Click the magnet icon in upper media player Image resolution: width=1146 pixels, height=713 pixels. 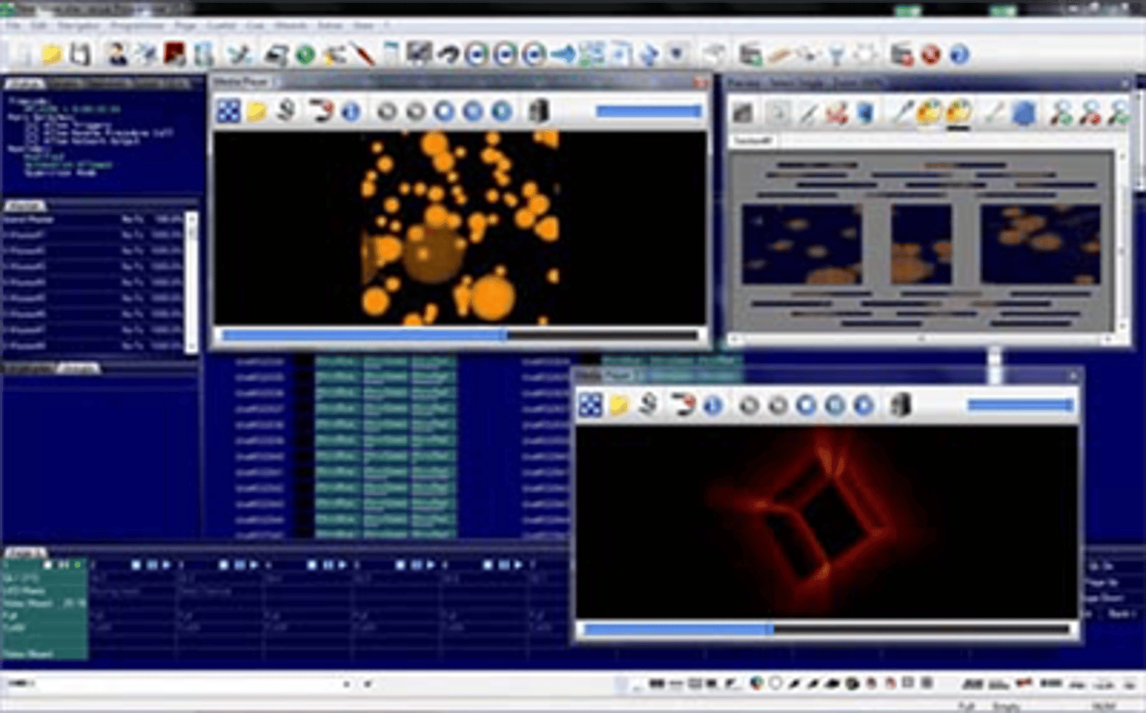(321, 112)
